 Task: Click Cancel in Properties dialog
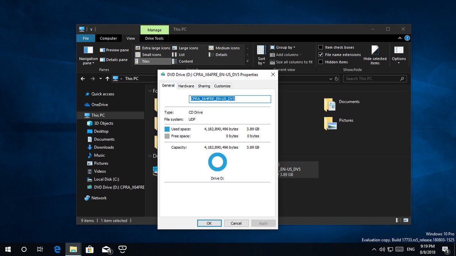(x=236, y=223)
